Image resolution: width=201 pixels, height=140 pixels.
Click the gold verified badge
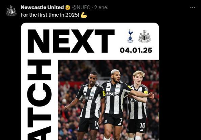68,7
